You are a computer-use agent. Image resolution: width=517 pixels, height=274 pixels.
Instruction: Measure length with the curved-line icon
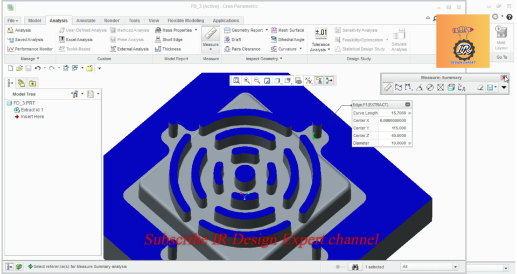(399, 87)
